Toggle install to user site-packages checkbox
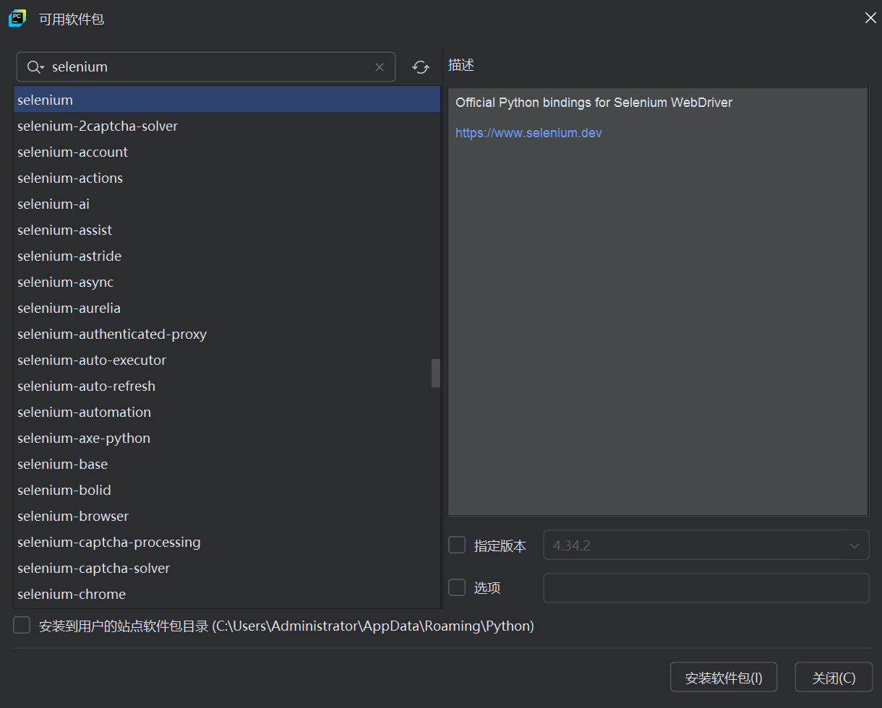This screenshot has width=882, height=708. (22, 626)
